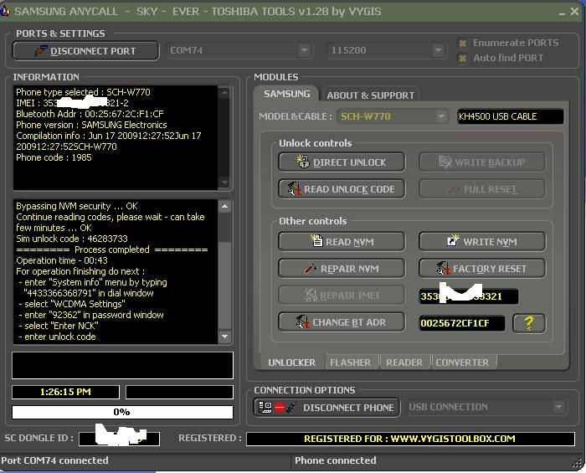Image resolution: width=586 pixels, height=473 pixels.
Task: Click down arrow of information panel scrollbar
Action: pyautogui.click(x=224, y=183)
